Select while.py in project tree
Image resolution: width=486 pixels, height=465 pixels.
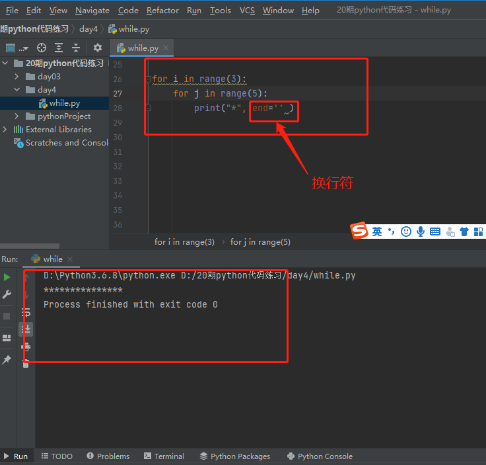(x=64, y=103)
